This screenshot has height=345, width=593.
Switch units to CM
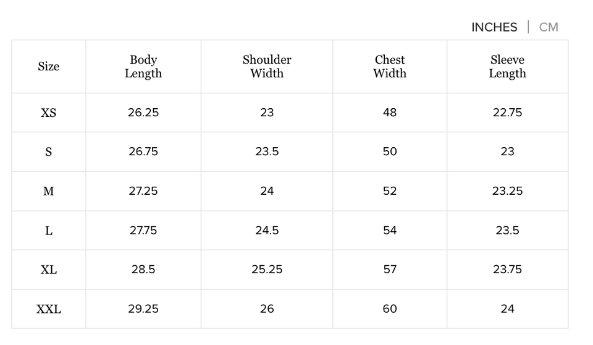coord(549,27)
